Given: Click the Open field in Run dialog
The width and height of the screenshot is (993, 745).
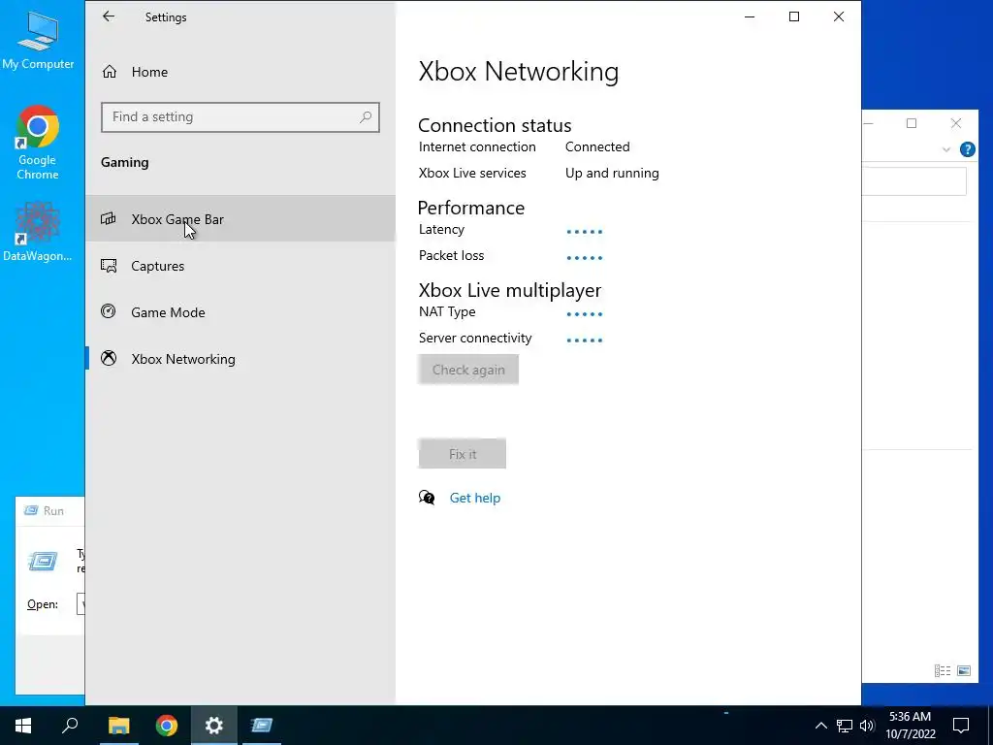Looking at the screenshot, I should point(80,603).
